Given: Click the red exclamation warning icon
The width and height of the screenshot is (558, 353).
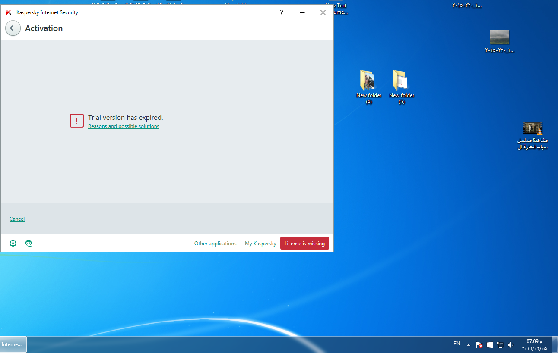Looking at the screenshot, I should pyautogui.click(x=77, y=121).
